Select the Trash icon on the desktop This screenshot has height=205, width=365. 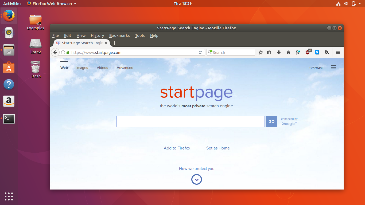click(36, 69)
